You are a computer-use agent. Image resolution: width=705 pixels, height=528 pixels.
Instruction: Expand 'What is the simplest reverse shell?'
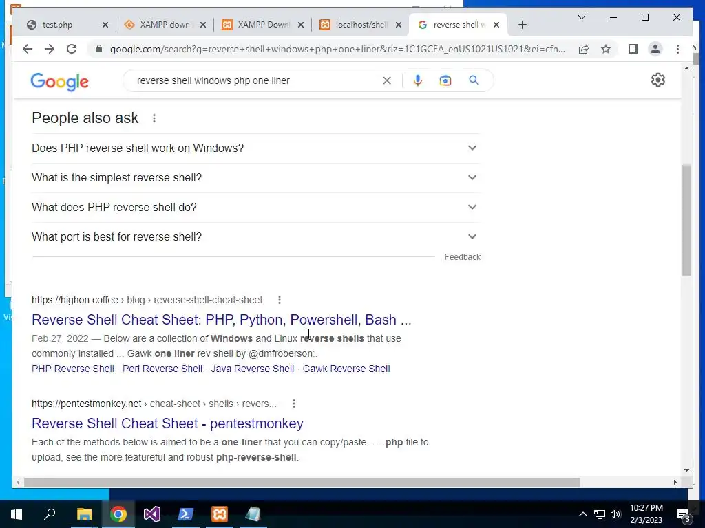point(256,178)
